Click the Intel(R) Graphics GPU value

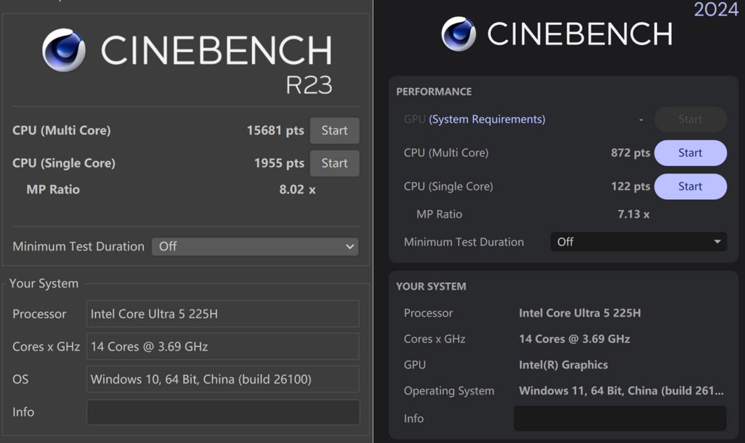[x=563, y=365]
